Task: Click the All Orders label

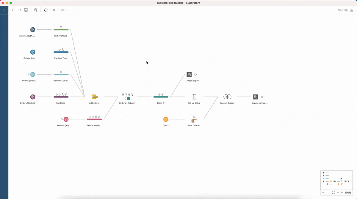Action: point(94,103)
